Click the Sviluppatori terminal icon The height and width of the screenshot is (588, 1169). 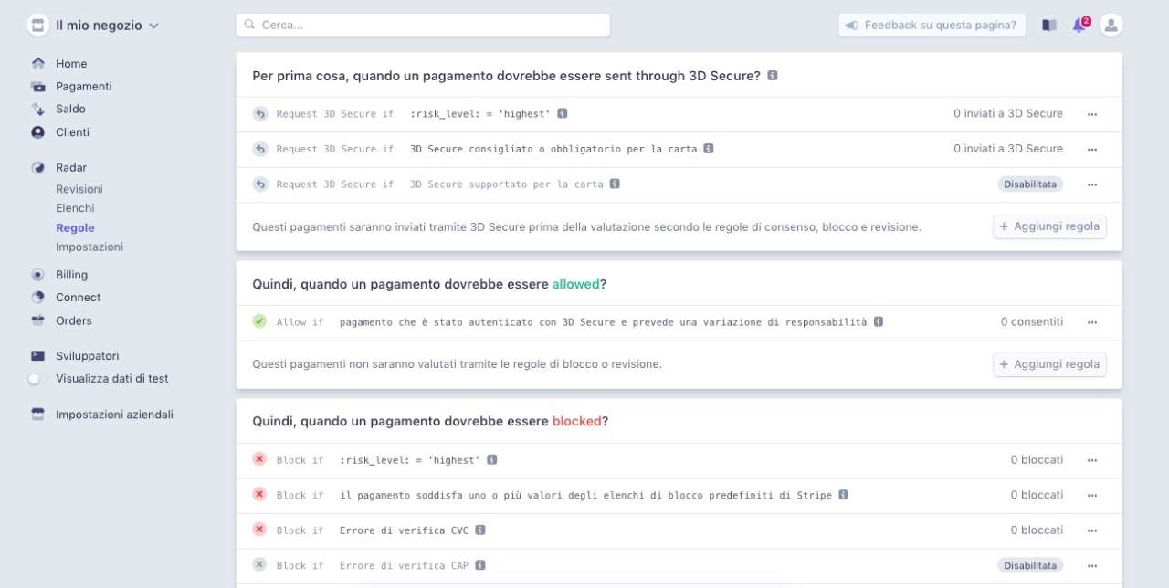[x=37, y=356]
